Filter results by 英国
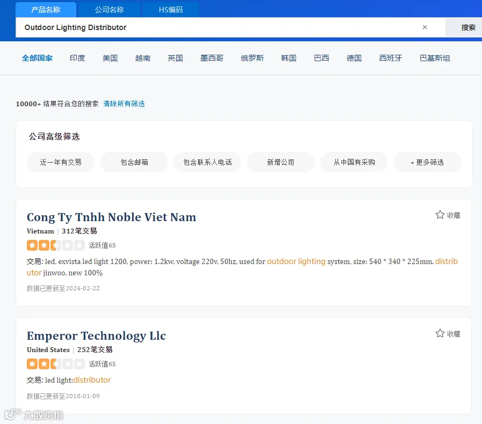The image size is (482, 424). (x=175, y=58)
